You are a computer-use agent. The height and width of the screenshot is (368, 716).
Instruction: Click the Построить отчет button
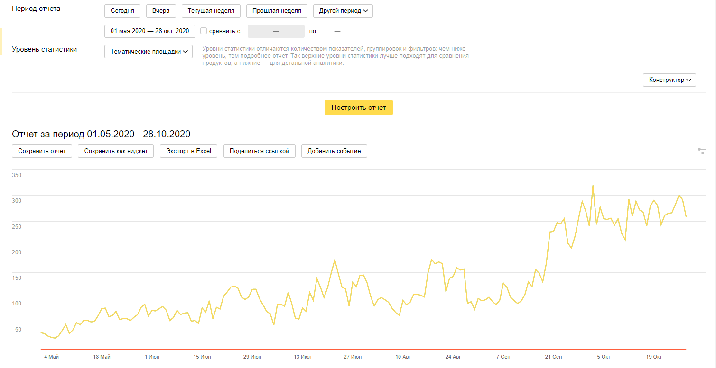tap(358, 108)
